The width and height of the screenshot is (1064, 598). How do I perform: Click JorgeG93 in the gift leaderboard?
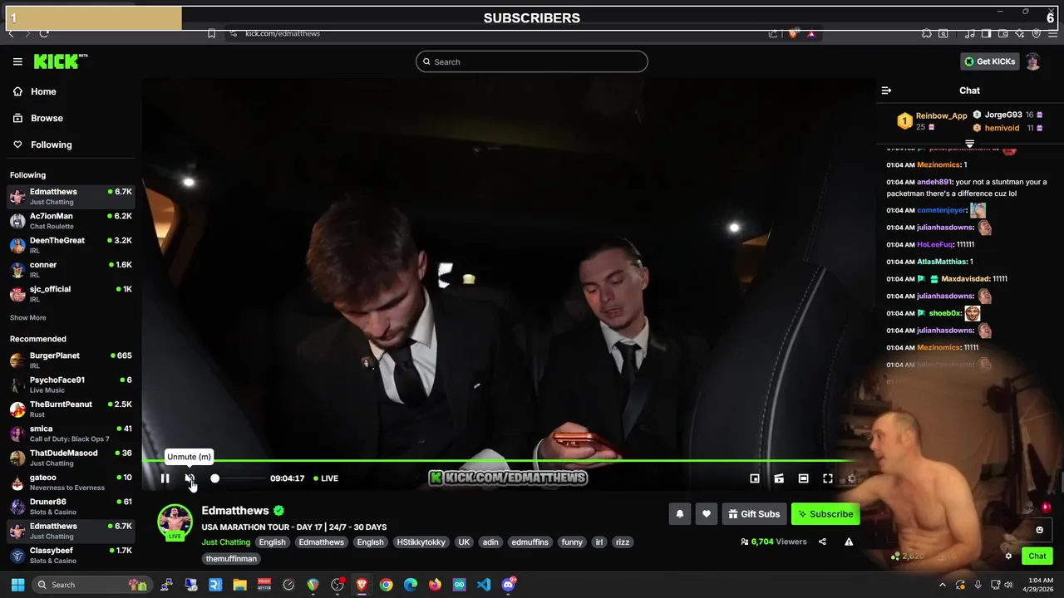[1003, 115]
